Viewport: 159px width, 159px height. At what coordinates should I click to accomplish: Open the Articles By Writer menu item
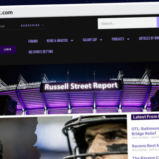(149, 38)
